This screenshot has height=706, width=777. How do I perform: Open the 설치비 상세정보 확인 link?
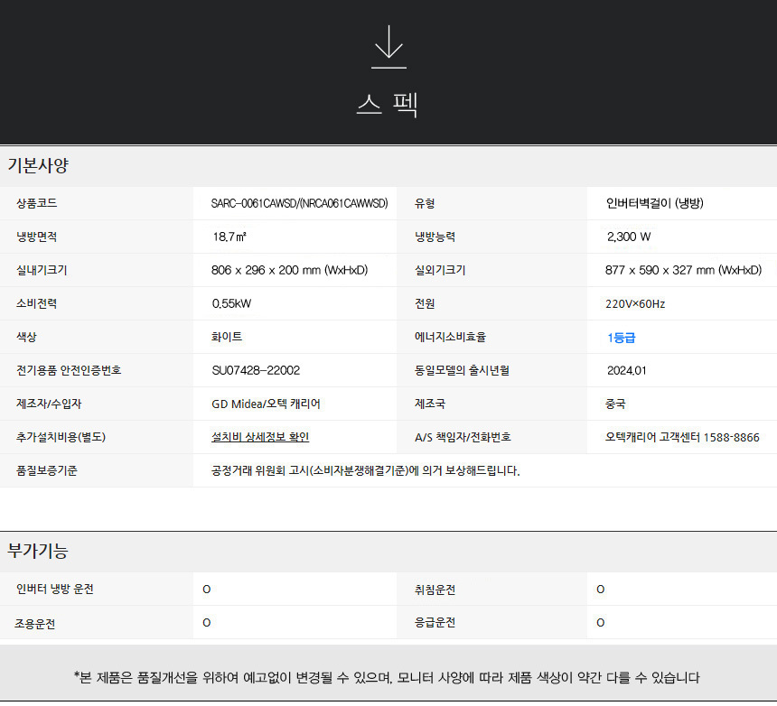[x=260, y=437]
